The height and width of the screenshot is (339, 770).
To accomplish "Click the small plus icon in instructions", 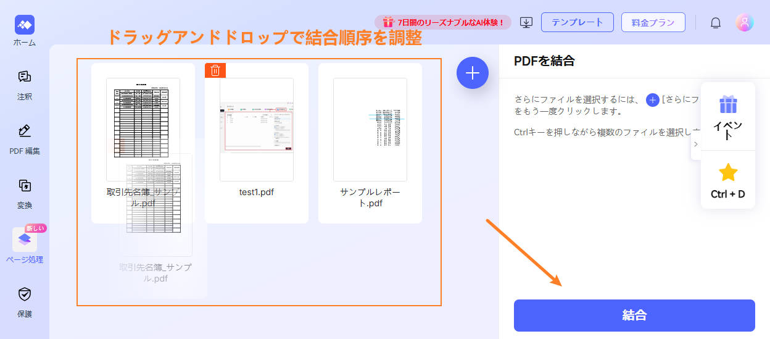I will coord(653,99).
